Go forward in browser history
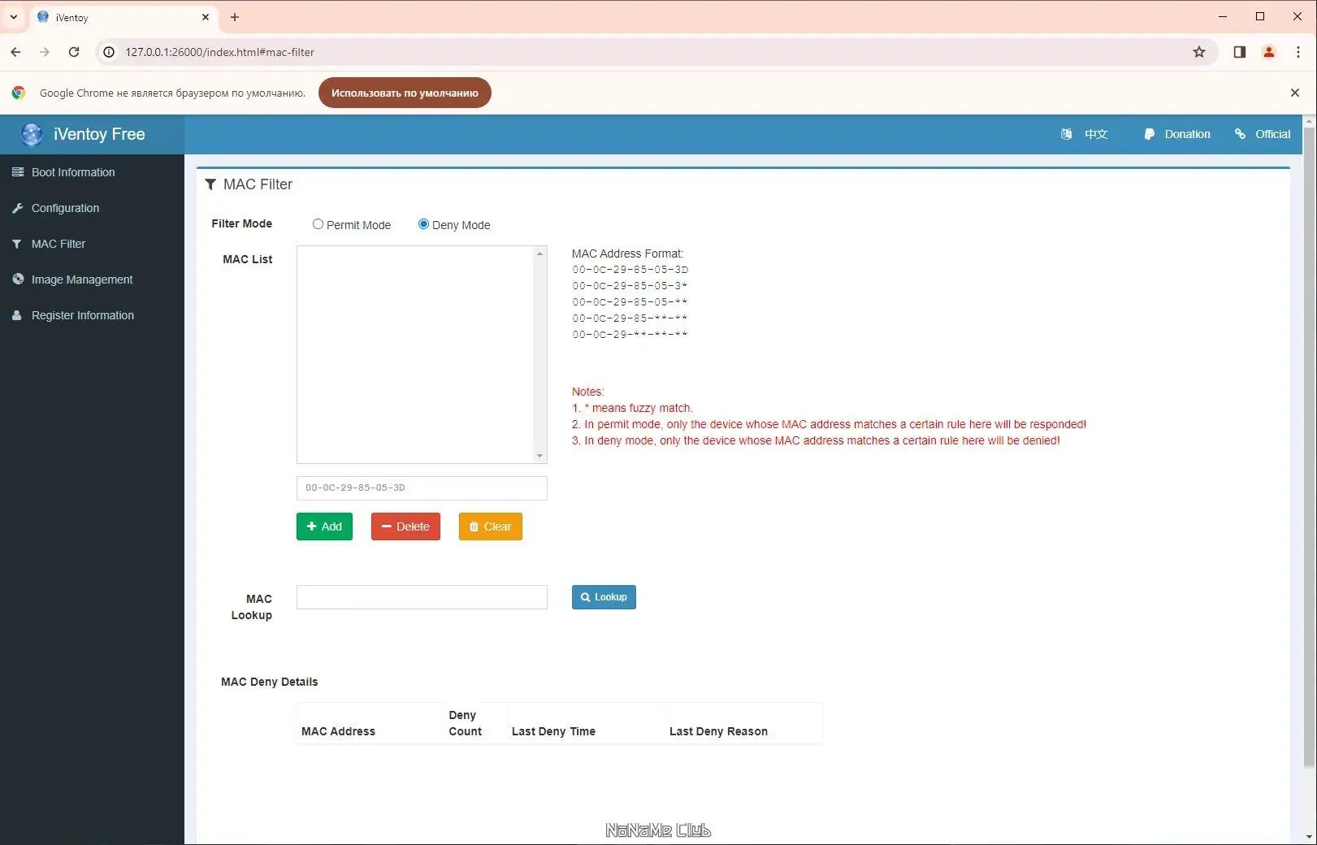 pyautogui.click(x=45, y=52)
